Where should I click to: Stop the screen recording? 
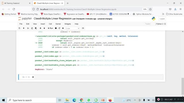(x=158, y=99)
